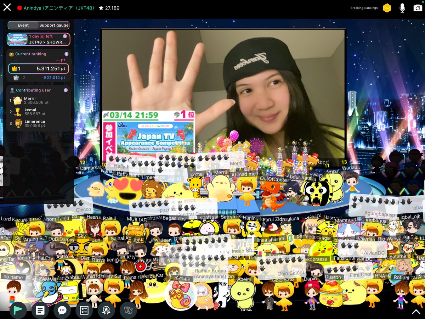The height and width of the screenshot is (319, 425).
Task: Tap the Duardo name label
Action: point(333,277)
